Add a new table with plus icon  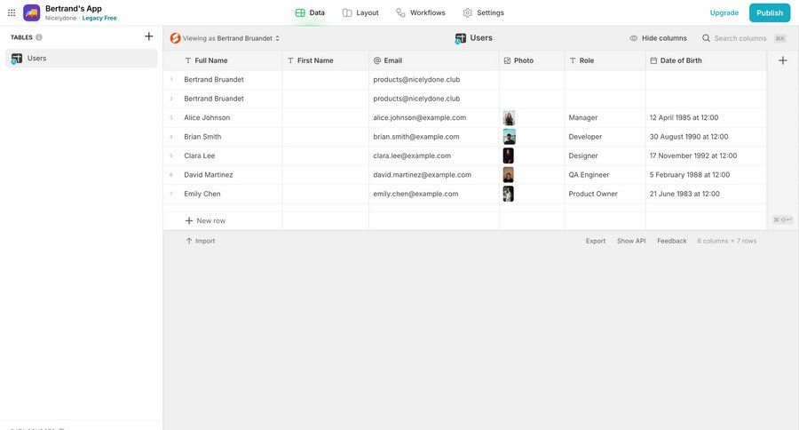[149, 36]
